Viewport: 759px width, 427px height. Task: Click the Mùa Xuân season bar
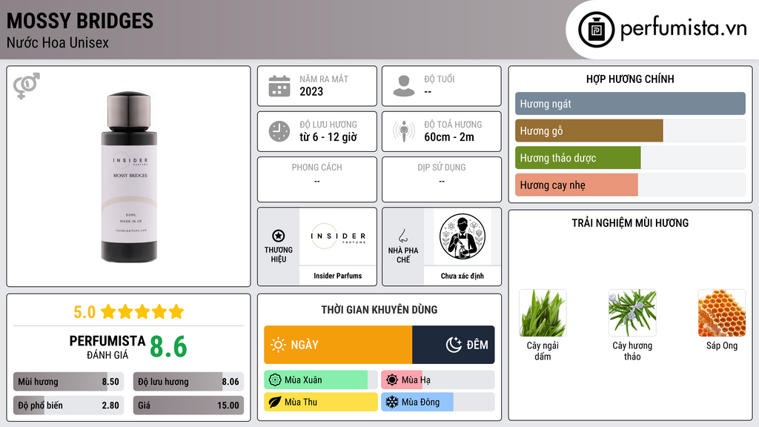(x=320, y=380)
